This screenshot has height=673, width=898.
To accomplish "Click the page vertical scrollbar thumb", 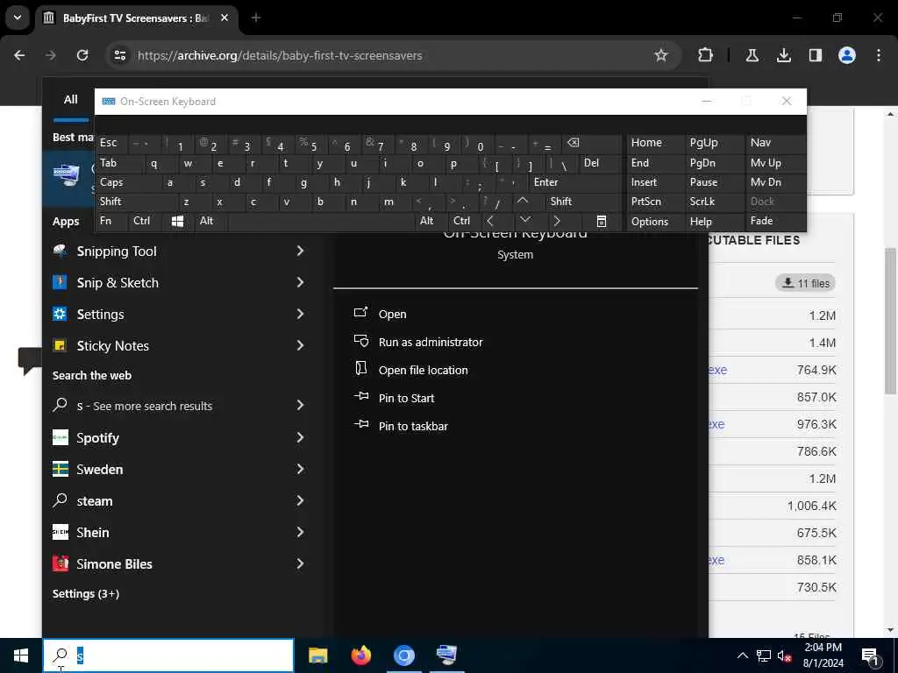I will pos(890,321).
